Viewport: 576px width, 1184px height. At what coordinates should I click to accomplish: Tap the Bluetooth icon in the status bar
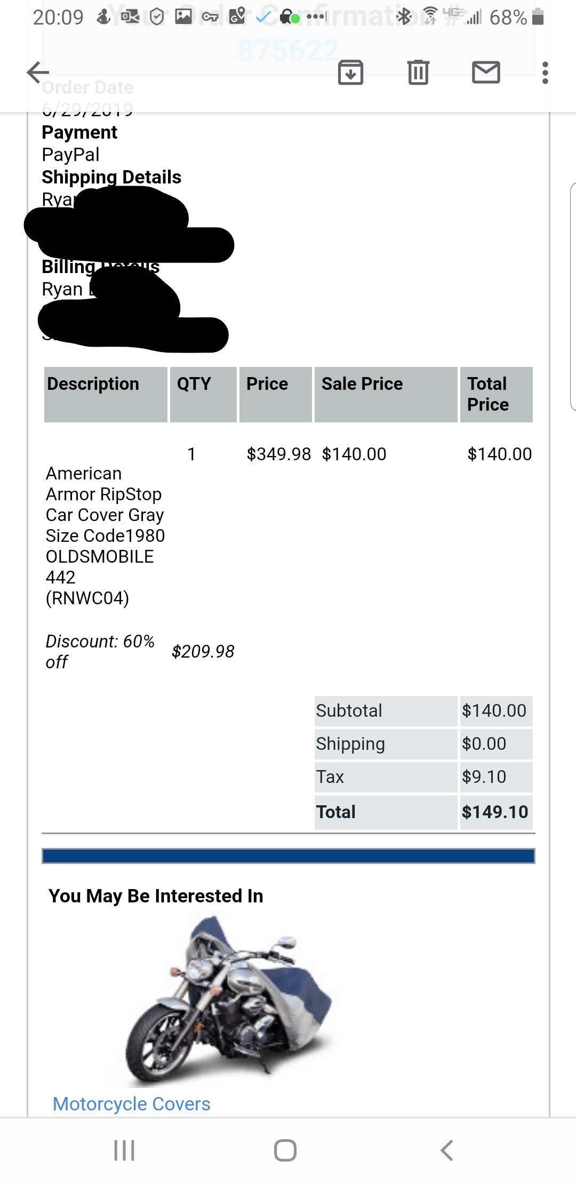point(404,17)
